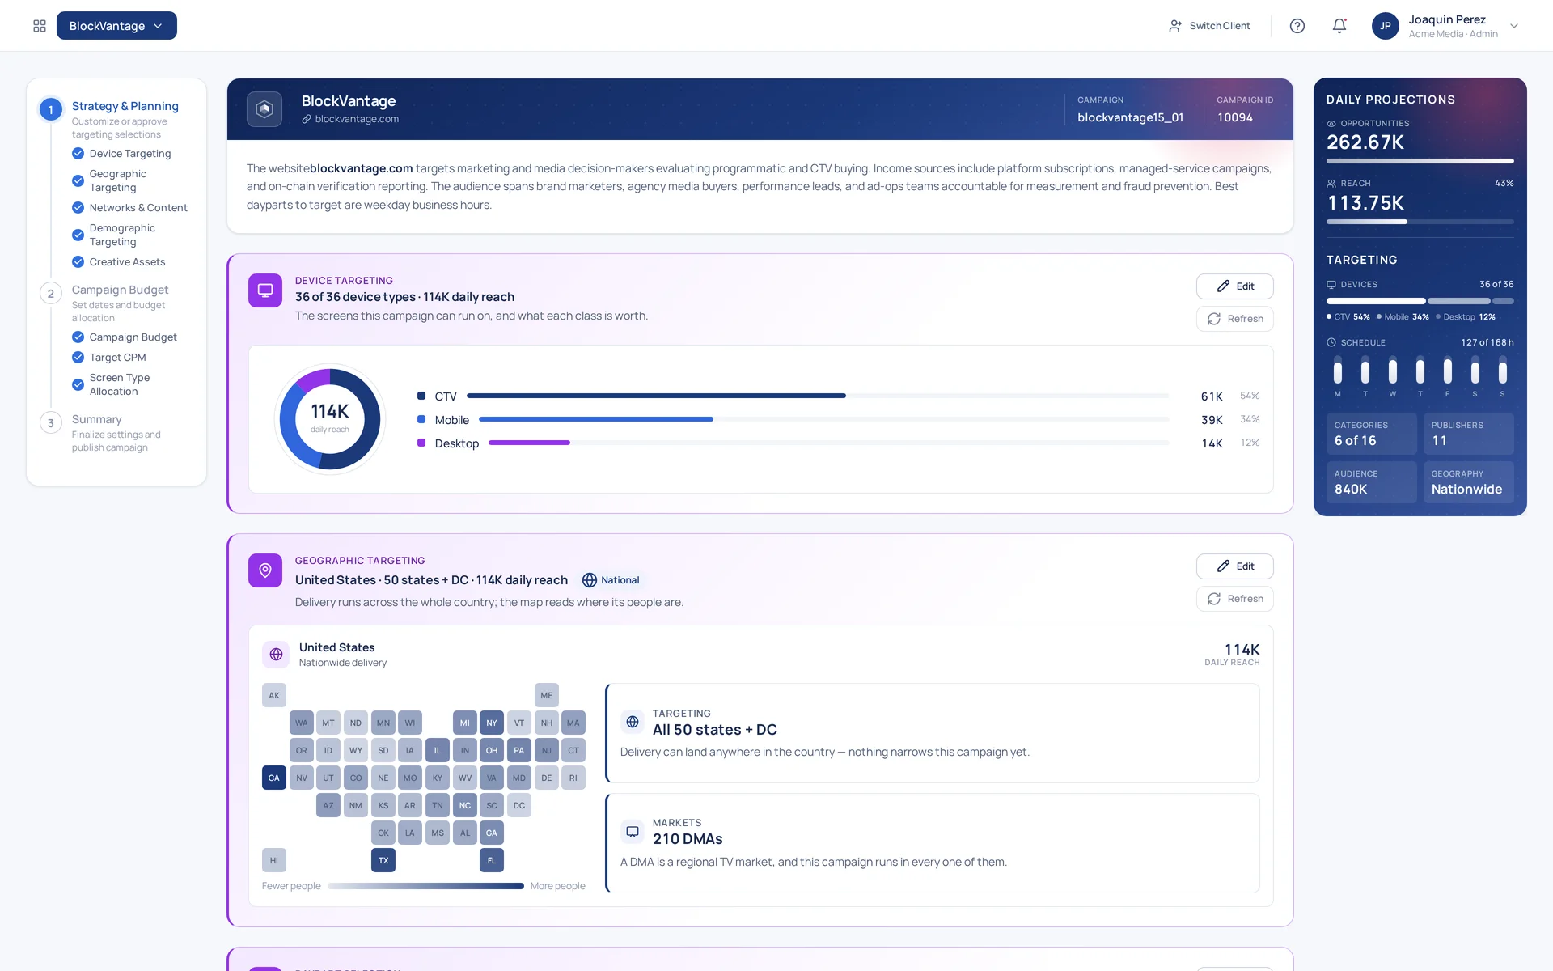Select step 1 Strategy & Planning

[x=125, y=106]
